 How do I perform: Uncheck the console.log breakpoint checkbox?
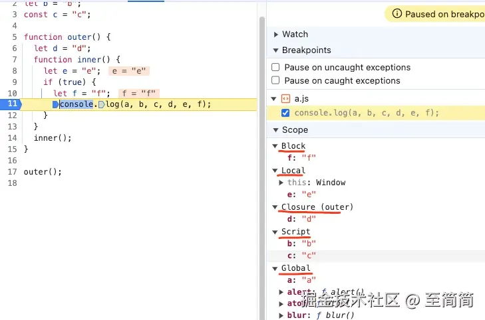point(285,113)
